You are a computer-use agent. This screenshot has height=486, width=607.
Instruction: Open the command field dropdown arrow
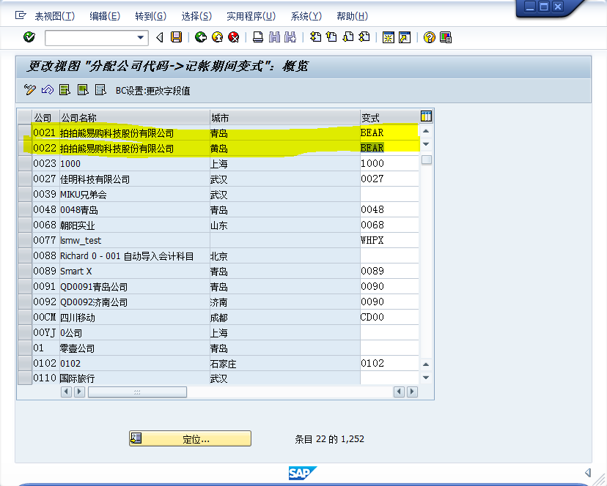(x=141, y=37)
